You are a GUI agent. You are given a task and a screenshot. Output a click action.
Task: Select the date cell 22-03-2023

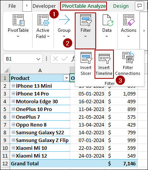tap(88, 148)
